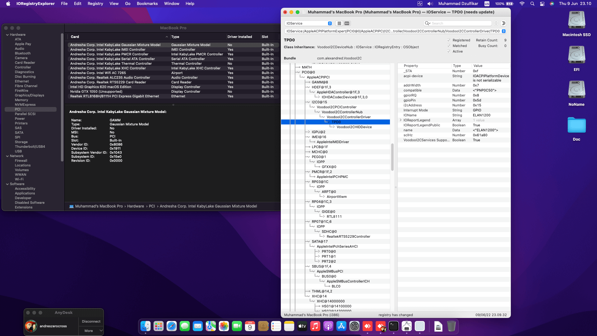Open the Help menu

click(190, 4)
